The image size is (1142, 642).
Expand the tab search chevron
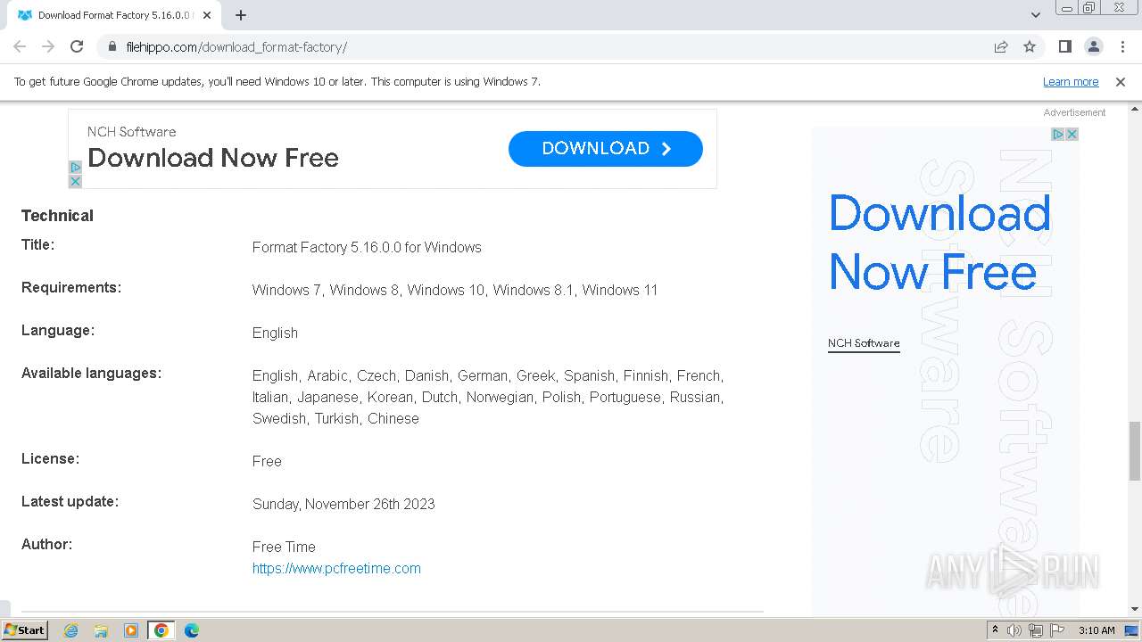[x=1036, y=15]
